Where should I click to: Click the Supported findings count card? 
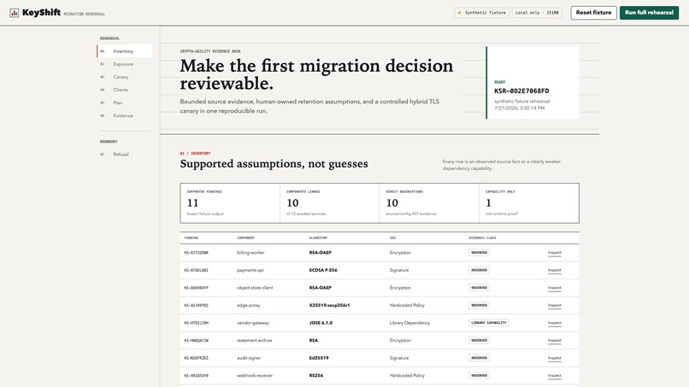click(x=230, y=203)
